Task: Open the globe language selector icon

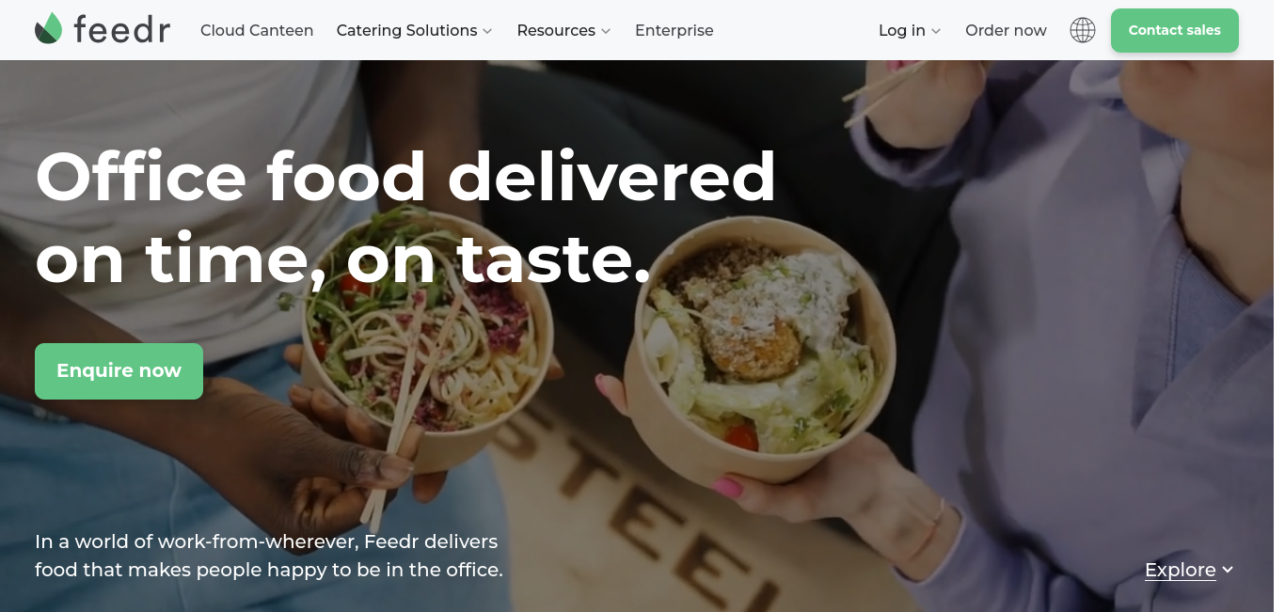Action: pos(1083,30)
